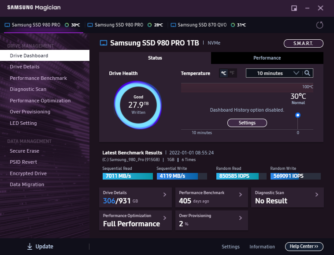
Task: Click the No Result diagnostic text
Action: [271, 201]
